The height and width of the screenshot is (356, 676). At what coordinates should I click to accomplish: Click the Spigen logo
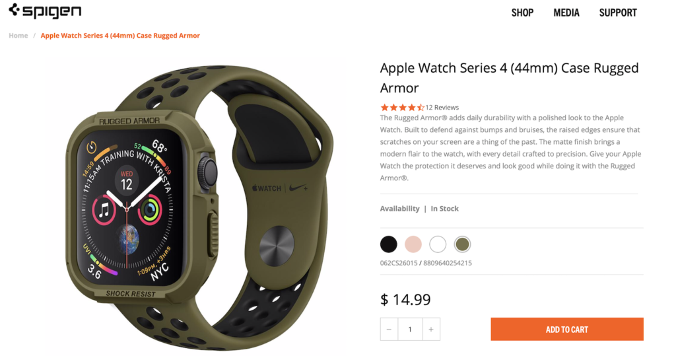[45, 11]
